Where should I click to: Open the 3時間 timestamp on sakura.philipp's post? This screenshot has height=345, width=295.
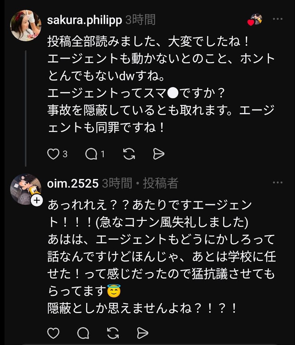(140, 20)
